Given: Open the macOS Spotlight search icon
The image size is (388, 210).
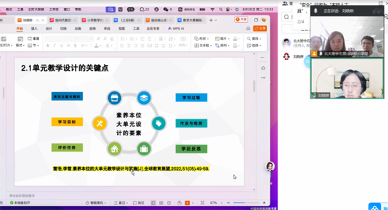Looking at the screenshot, I should [221, 9].
